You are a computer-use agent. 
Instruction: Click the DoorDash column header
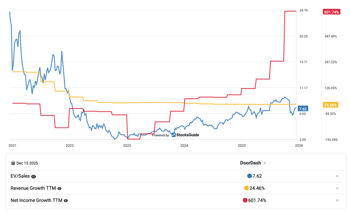(x=251, y=163)
